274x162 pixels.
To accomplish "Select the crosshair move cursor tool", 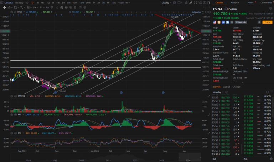I will 4,7.
